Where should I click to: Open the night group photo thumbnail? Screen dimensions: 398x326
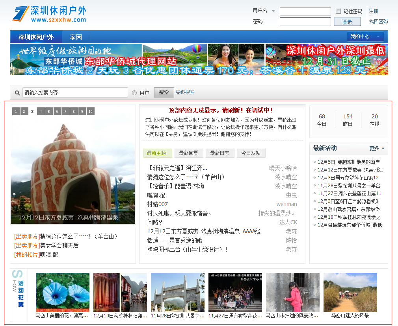click(x=235, y=292)
